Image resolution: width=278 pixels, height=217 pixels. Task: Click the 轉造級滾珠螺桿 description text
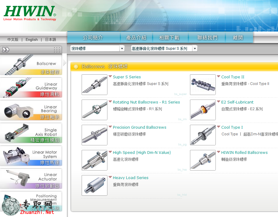pyautogui.click(x=234, y=159)
